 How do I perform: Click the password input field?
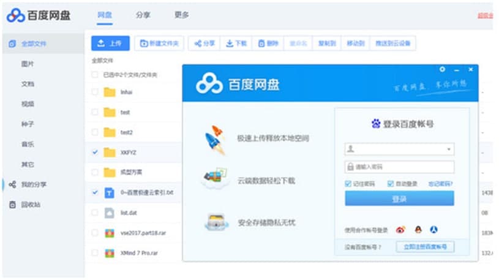click(x=399, y=167)
